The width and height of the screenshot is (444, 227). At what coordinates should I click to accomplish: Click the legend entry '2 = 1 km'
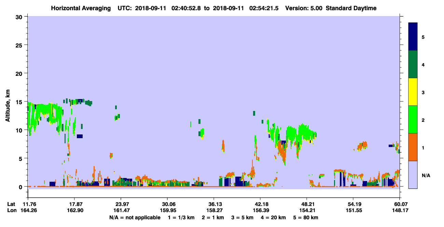coord(213,217)
